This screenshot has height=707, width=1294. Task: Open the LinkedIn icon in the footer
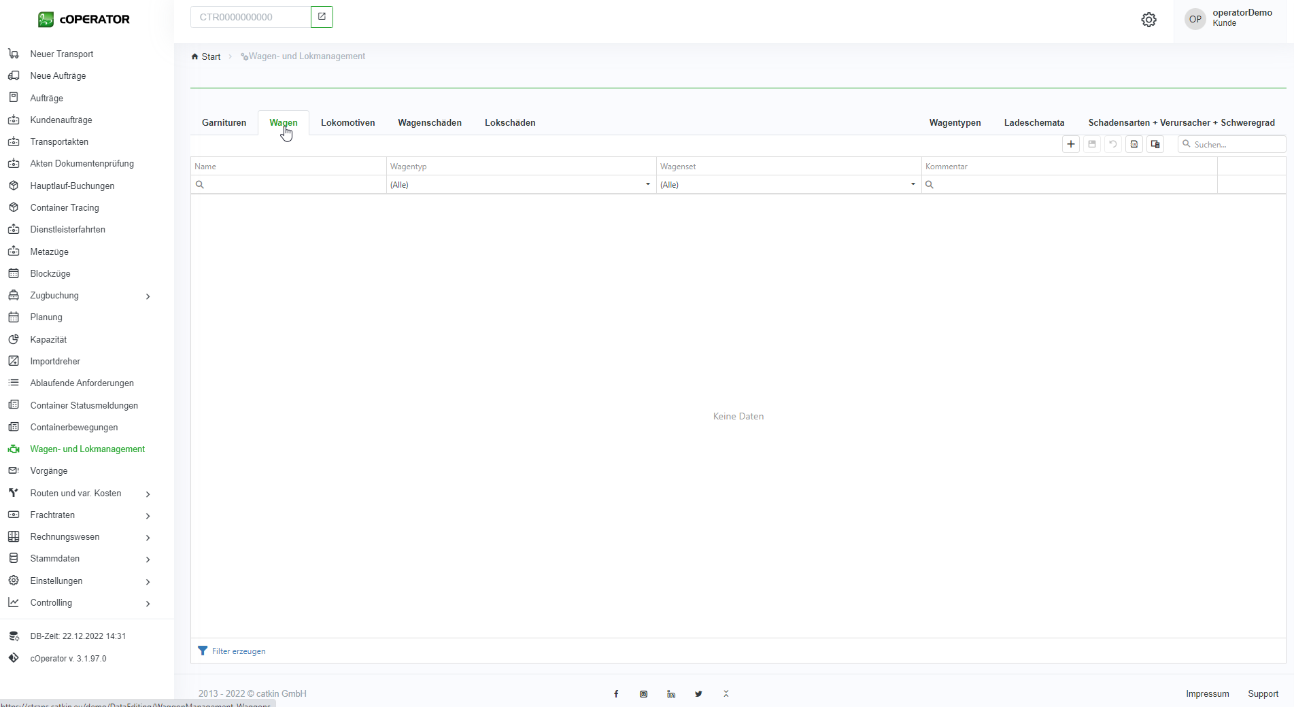[671, 694]
